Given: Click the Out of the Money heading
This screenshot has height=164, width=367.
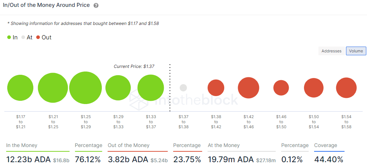Looking at the screenshot, I should click(128, 145).
